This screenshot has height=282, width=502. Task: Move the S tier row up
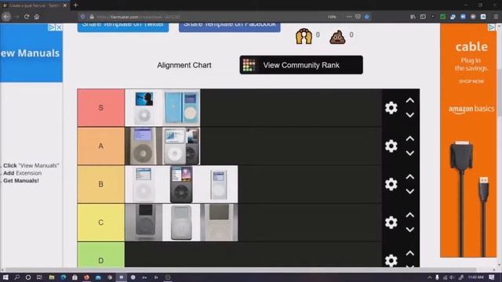click(x=409, y=100)
